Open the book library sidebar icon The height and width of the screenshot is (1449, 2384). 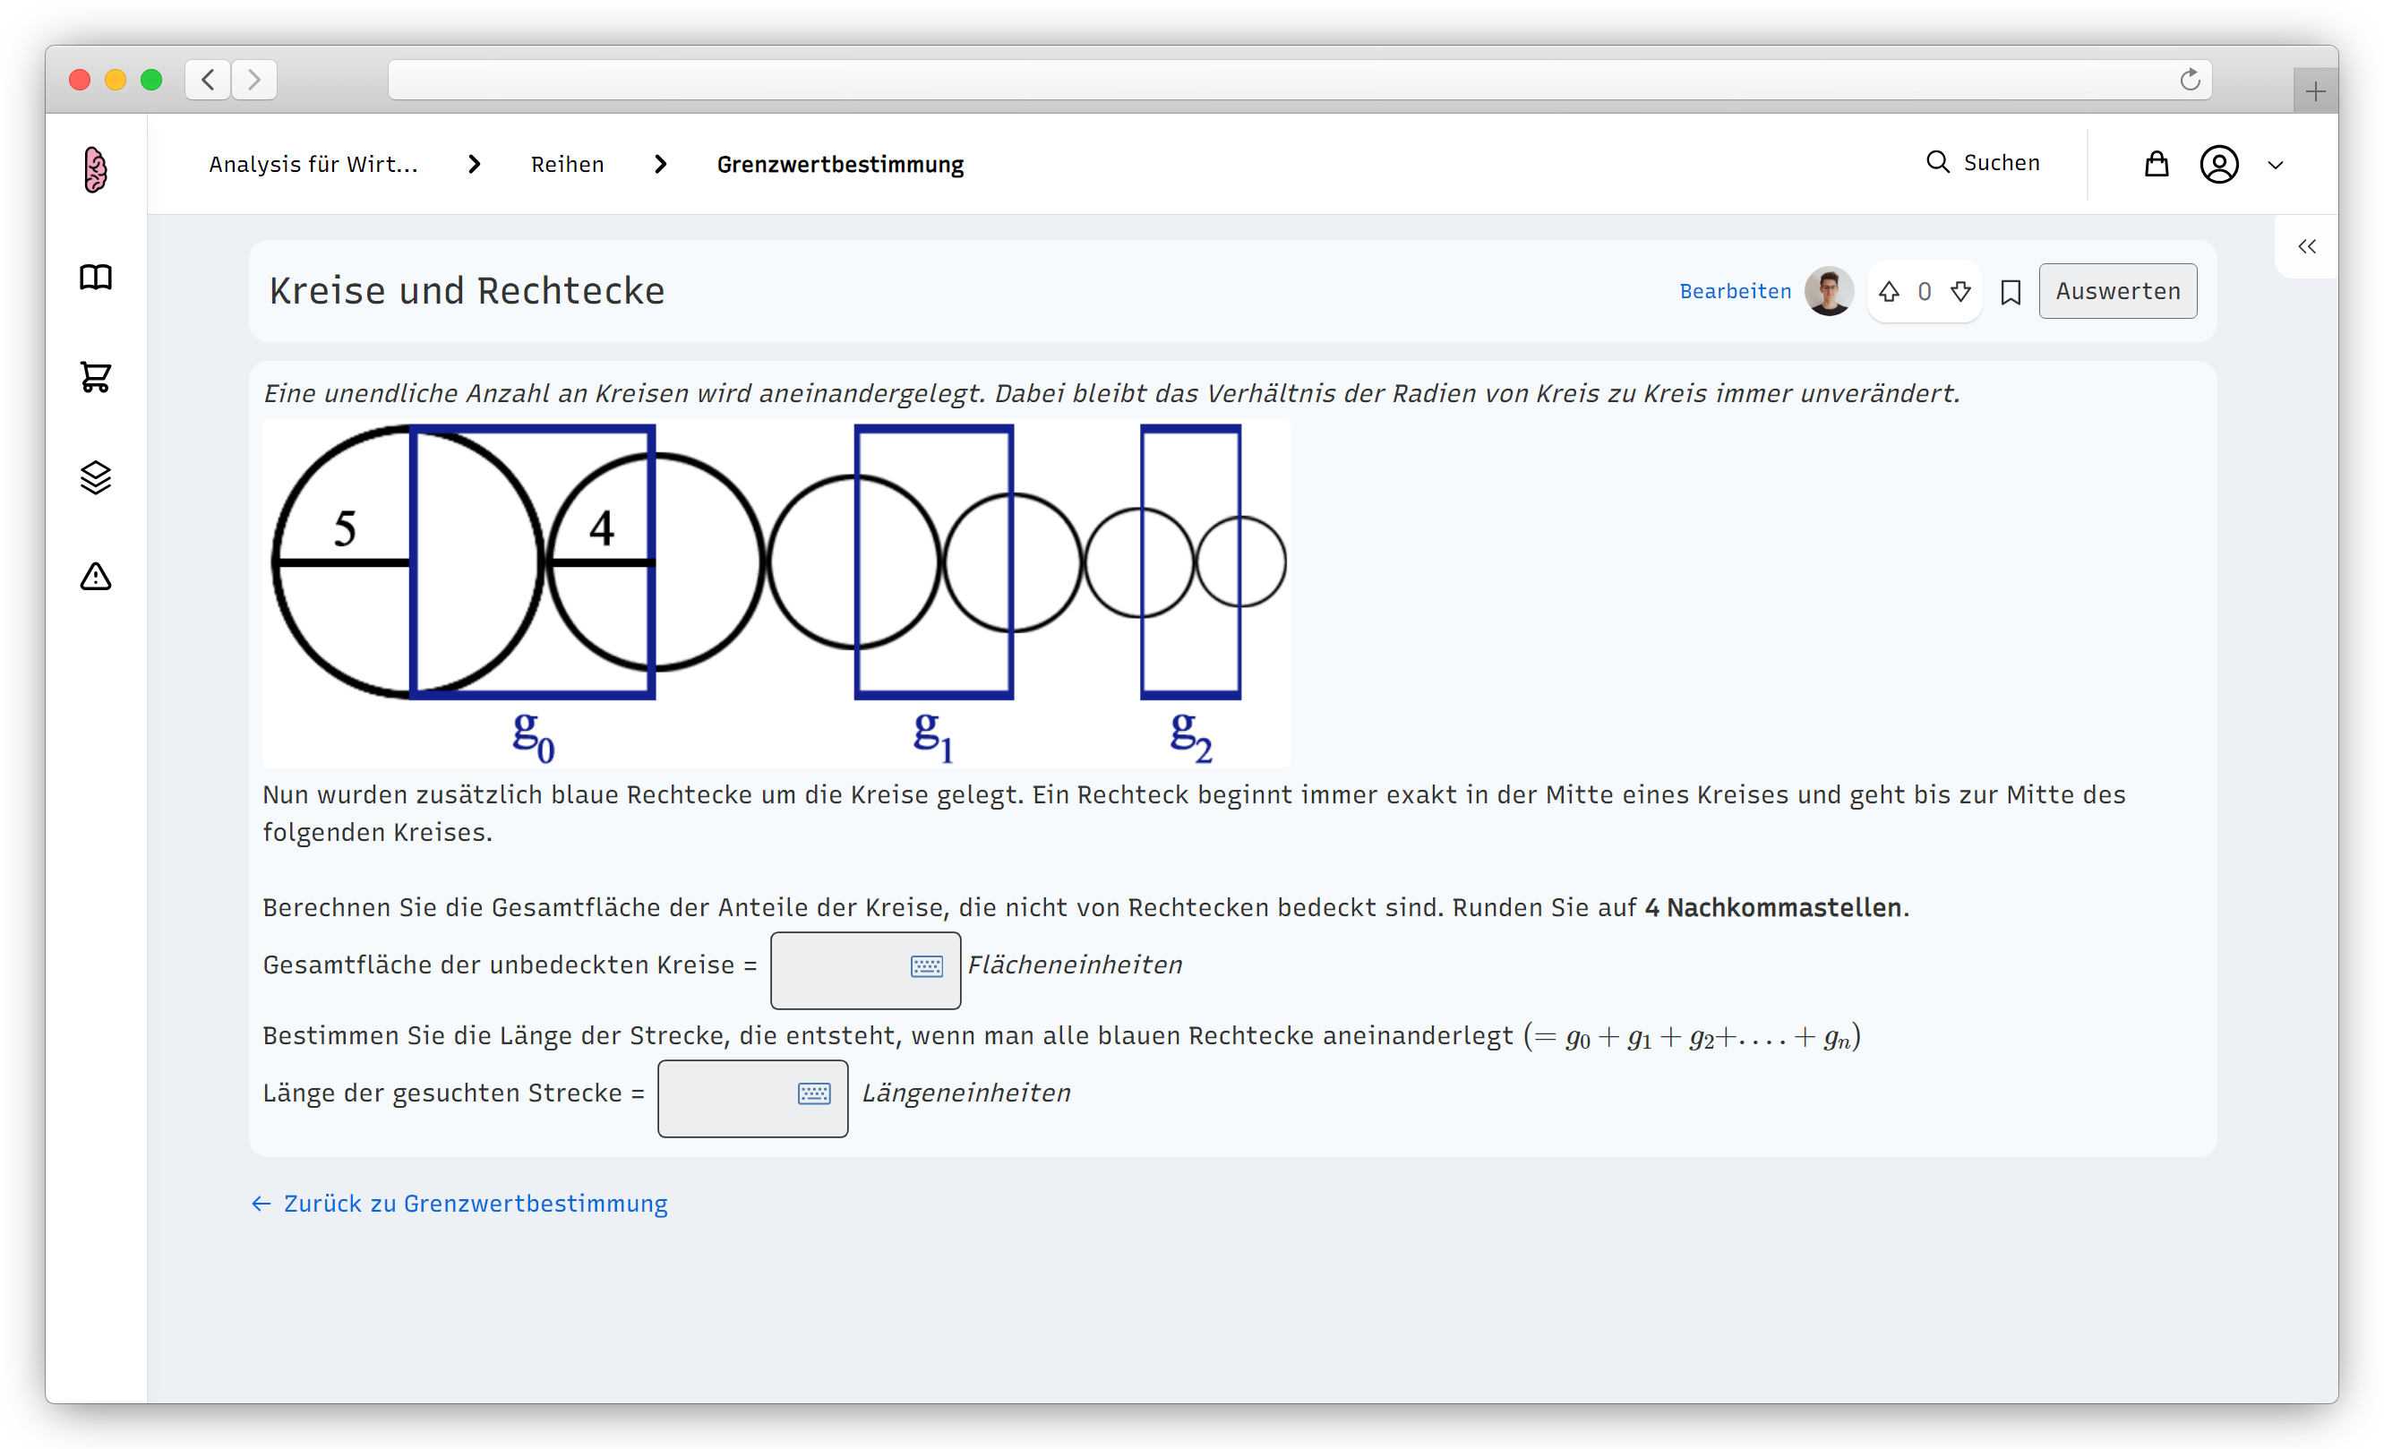[96, 278]
